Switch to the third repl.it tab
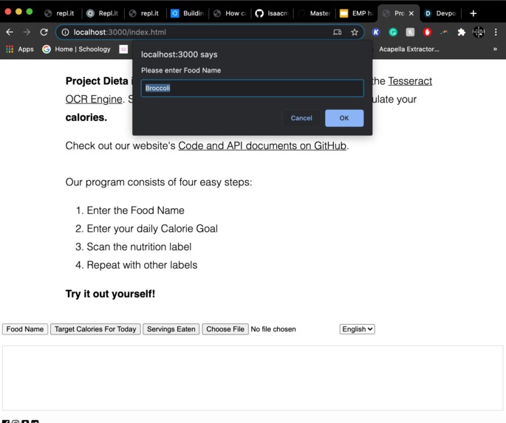The height and width of the screenshot is (423, 506). [144, 13]
